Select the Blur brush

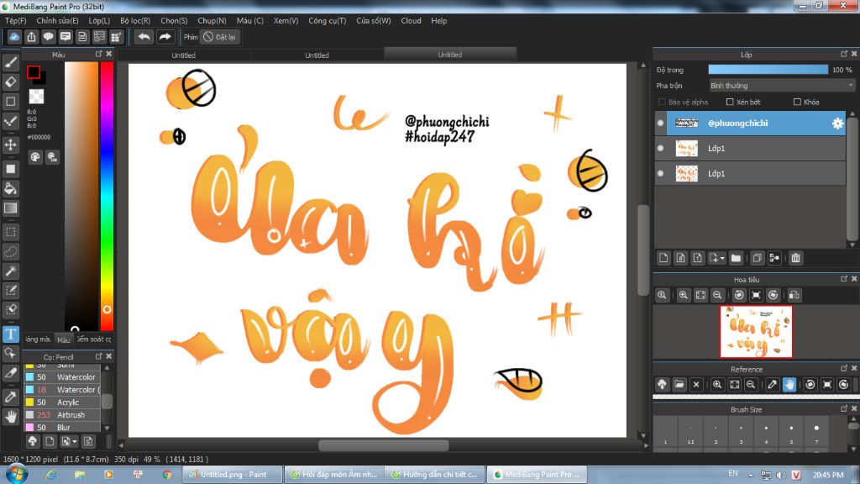[62, 428]
